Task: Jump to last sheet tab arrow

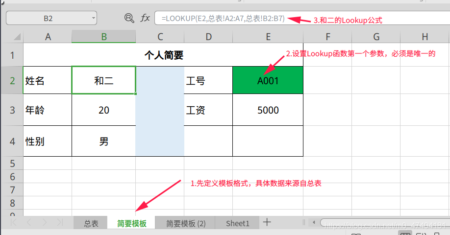Action: point(59,222)
